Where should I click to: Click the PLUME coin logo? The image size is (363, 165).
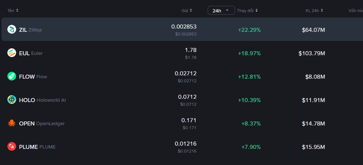click(x=12, y=147)
